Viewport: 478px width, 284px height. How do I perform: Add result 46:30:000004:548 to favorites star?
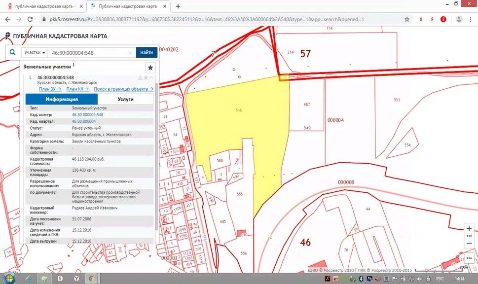pyautogui.click(x=146, y=78)
